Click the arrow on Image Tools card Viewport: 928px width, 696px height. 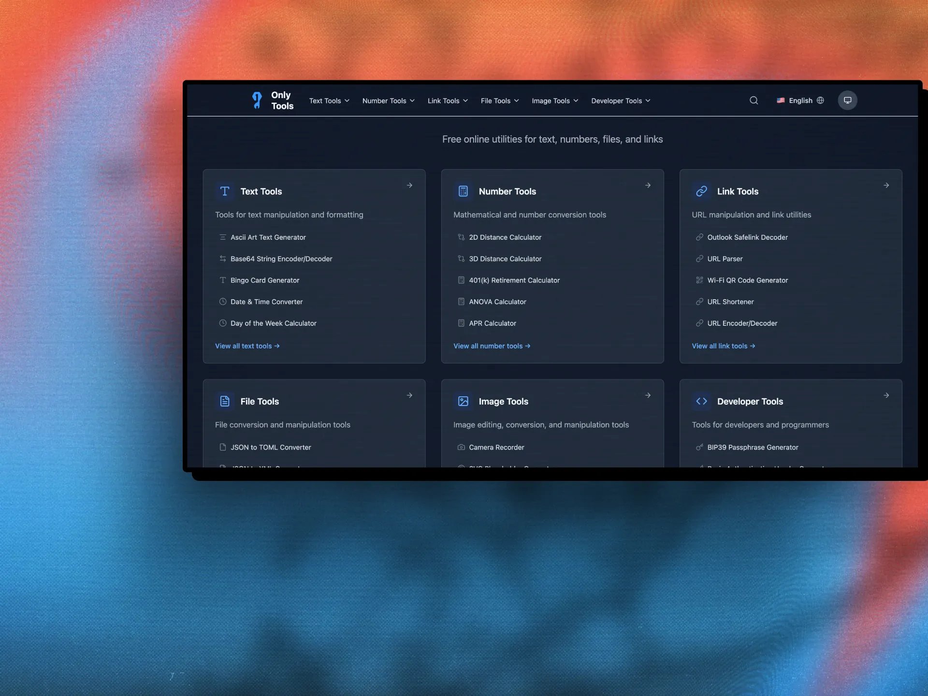click(x=648, y=395)
